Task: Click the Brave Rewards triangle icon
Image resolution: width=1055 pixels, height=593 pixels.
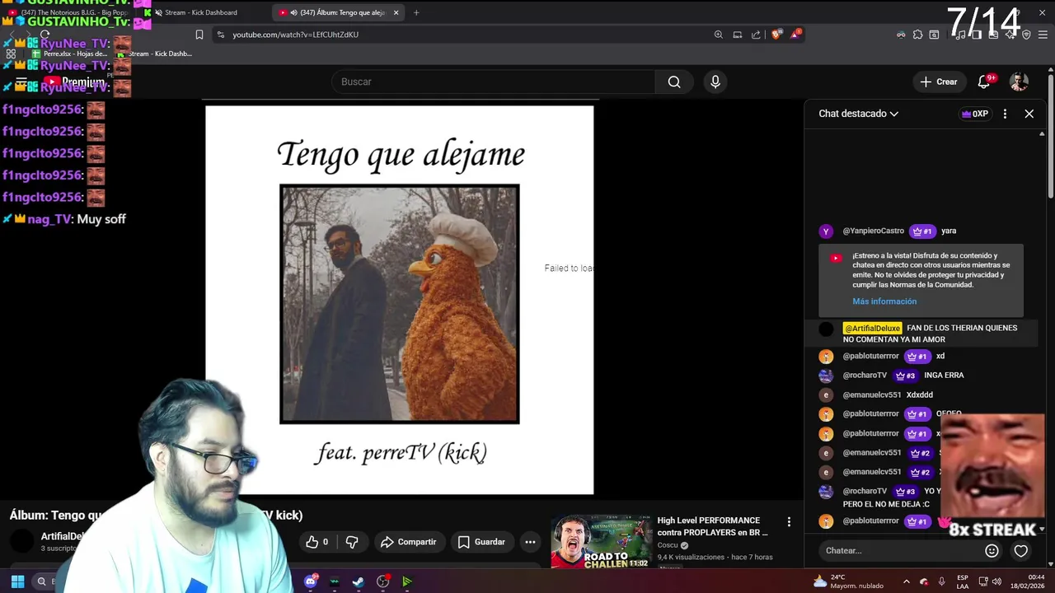Action: (x=795, y=35)
